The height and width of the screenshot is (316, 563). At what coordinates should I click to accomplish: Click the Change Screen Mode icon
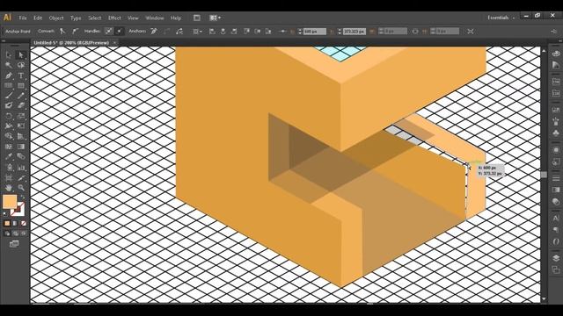[14, 244]
